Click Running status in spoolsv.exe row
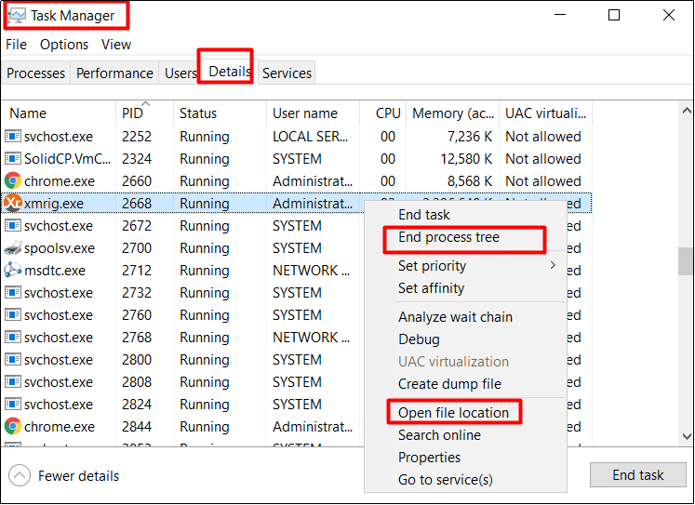695x505 pixels. [x=205, y=248]
